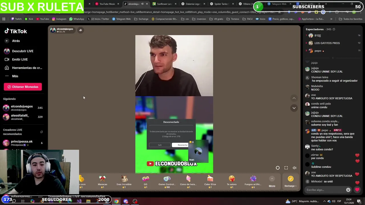Viewport: 365px width, 205px height.
Task: Send the Te adoro gift
Action: (232, 182)
